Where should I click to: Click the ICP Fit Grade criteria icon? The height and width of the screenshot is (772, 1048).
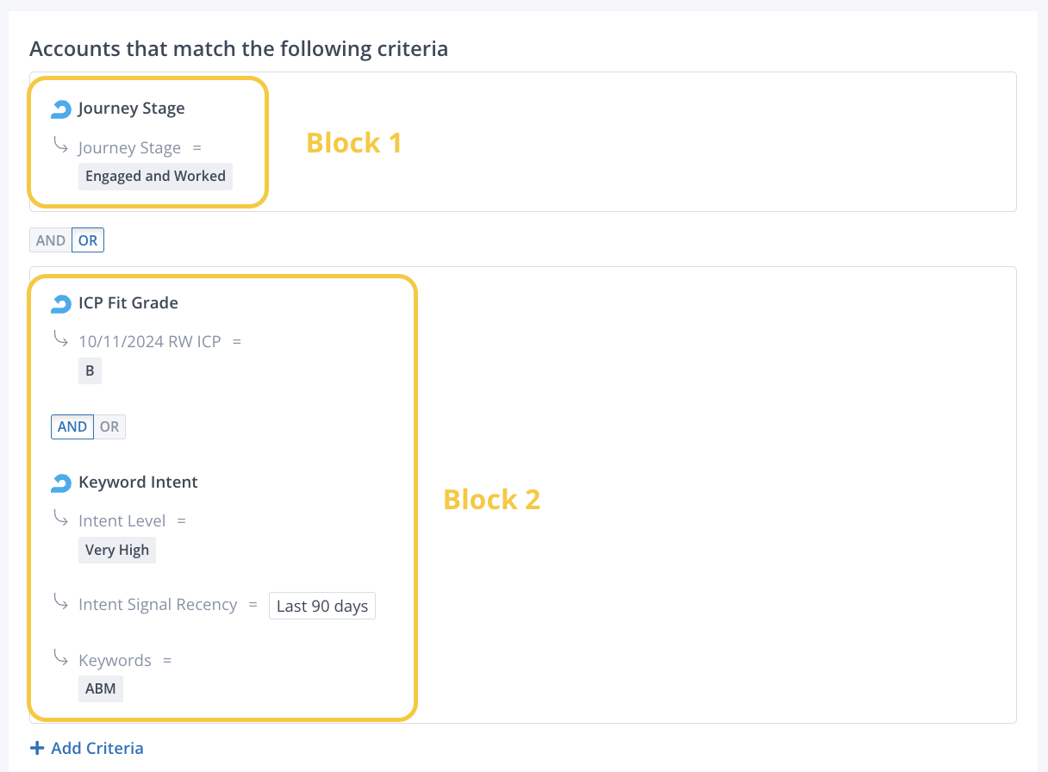pyautogui.click(x=61, y=303)
